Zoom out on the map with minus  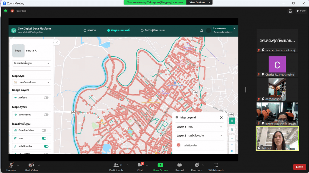[x=232, y=145]
